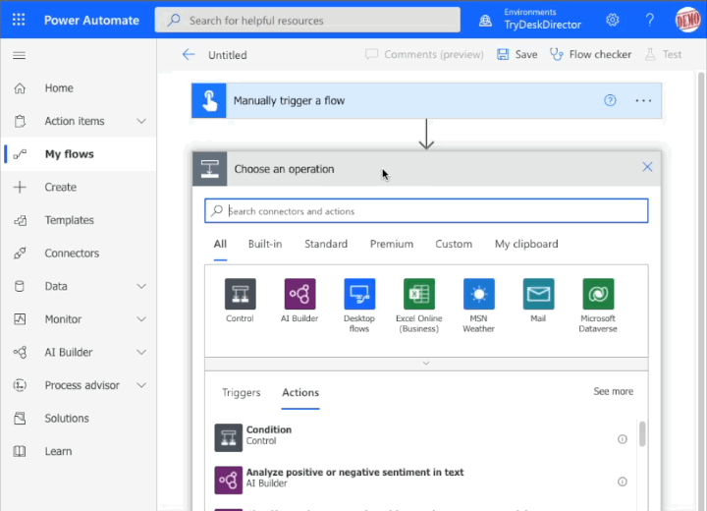Switch to the Triggers tab
This screenshot has width=707, height=511.
242,393
